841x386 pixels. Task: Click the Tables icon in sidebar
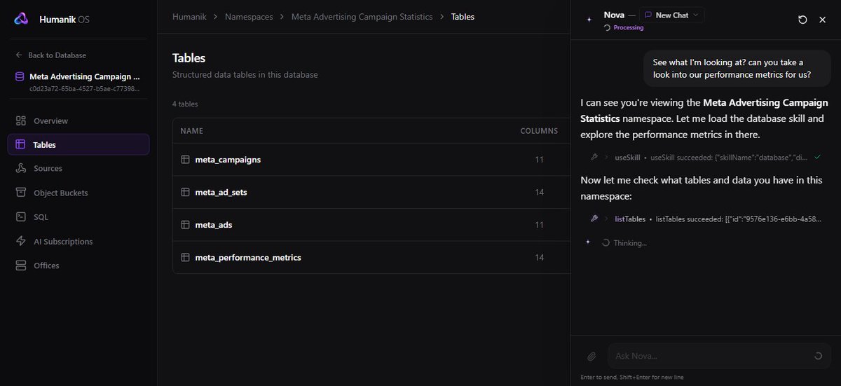click(x=21, y=144)
